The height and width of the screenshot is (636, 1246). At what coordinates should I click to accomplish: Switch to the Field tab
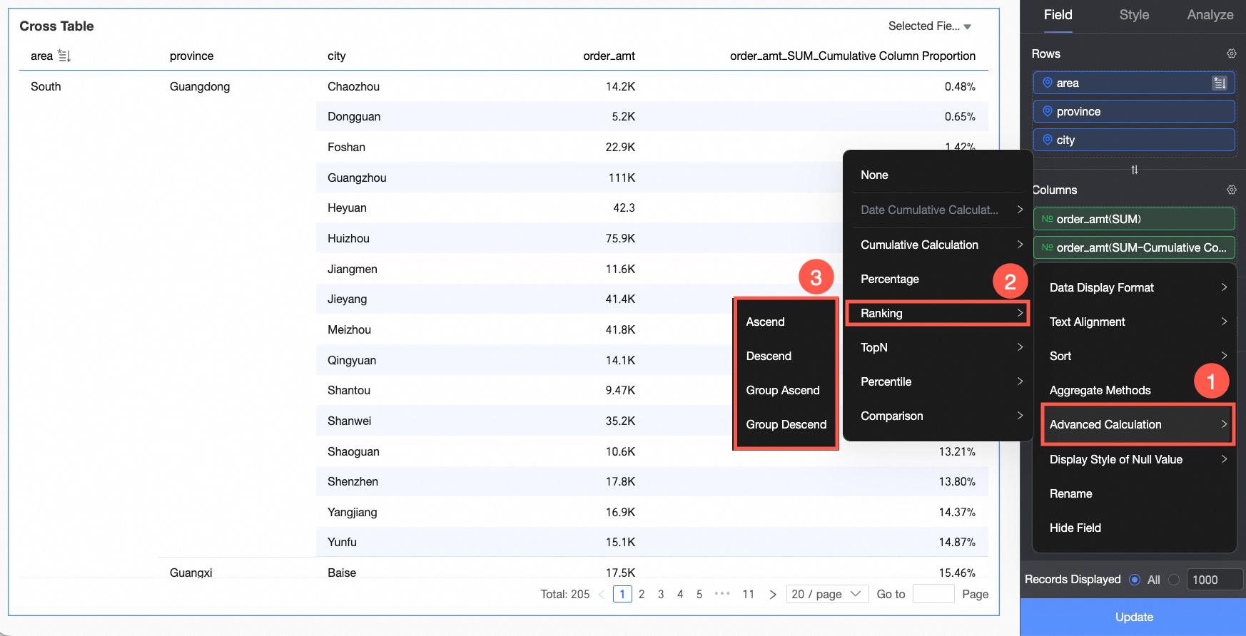tap(1058, 15)
